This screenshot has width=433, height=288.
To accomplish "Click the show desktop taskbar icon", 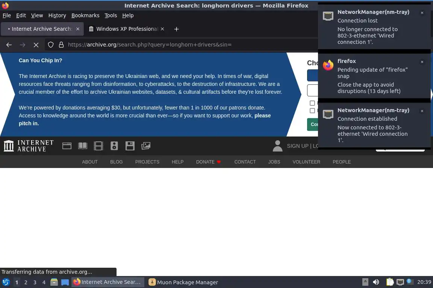I will click(x=65, y=282).
